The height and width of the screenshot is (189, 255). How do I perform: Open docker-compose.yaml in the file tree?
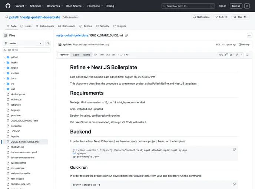[23, 158]
